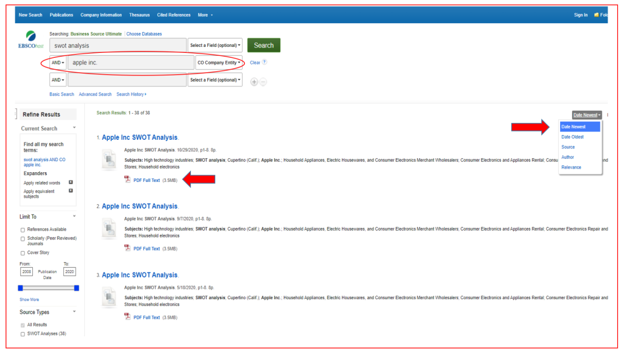Open the CO Company Entity field dropdown
Viewport: 624px width, 357px height.
pos(219,63)
